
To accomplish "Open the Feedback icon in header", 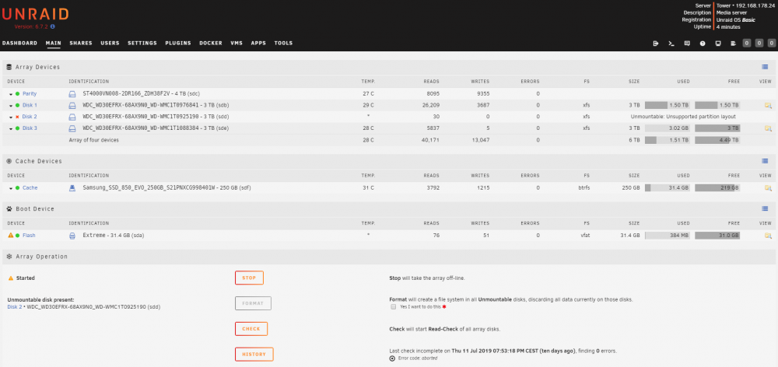I will coord(687,44).
